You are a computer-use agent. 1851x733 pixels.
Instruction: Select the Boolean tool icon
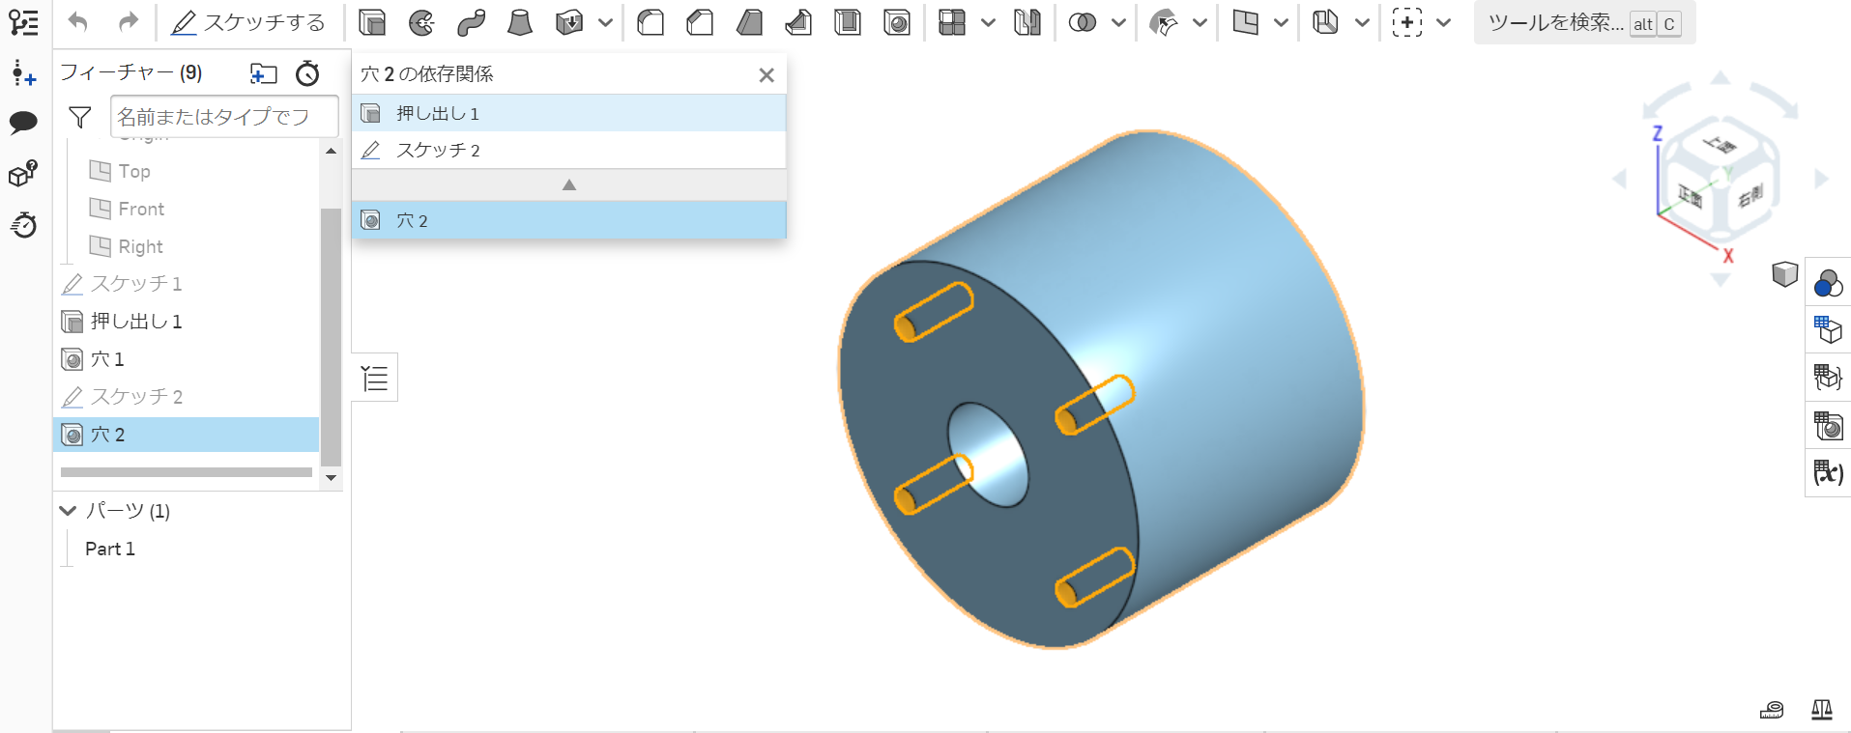(x=1083, y=22)
